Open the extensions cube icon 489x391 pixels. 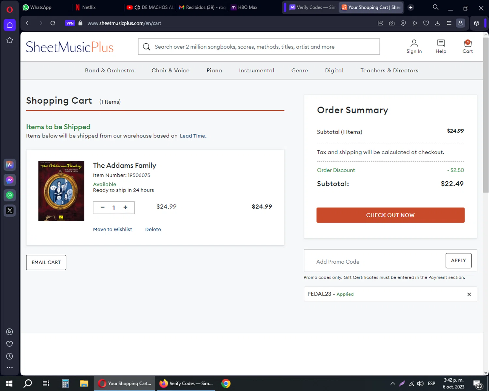point(477,23)
